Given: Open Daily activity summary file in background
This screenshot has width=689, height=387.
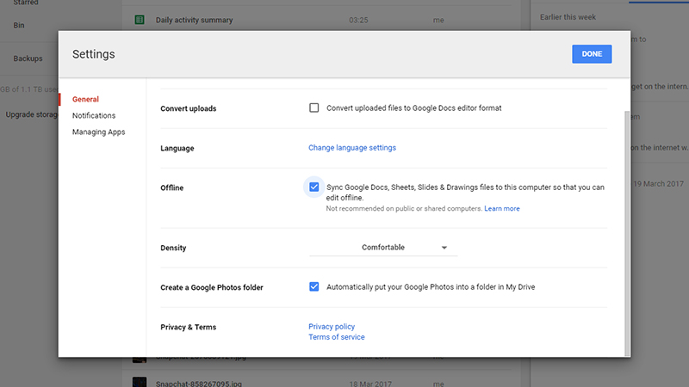Looking at the screenshot, I should click(x=194, y=20).
